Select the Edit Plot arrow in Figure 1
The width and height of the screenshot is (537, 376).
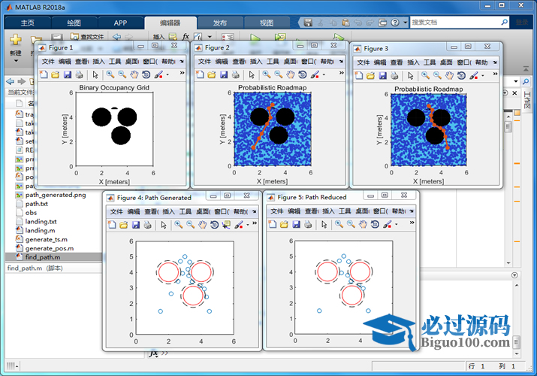[95, 74]
